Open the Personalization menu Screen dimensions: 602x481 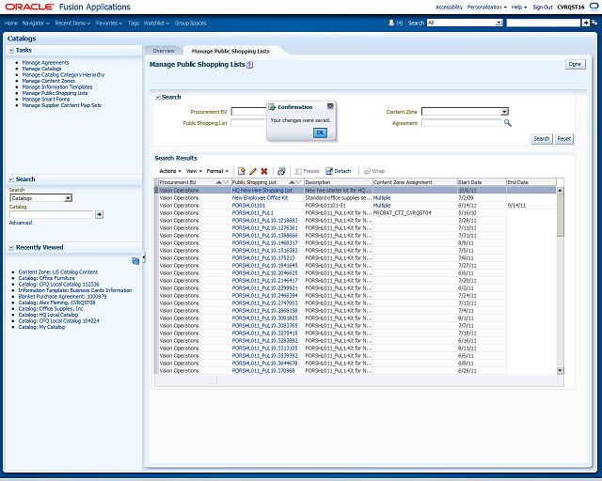coord(486,7)
